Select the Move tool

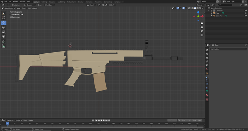pyautogui.click(x=4, y=23)
